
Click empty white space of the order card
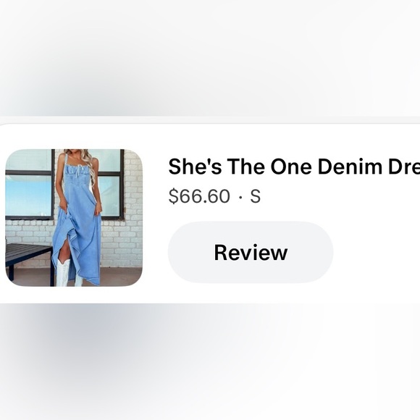(375, 241)
